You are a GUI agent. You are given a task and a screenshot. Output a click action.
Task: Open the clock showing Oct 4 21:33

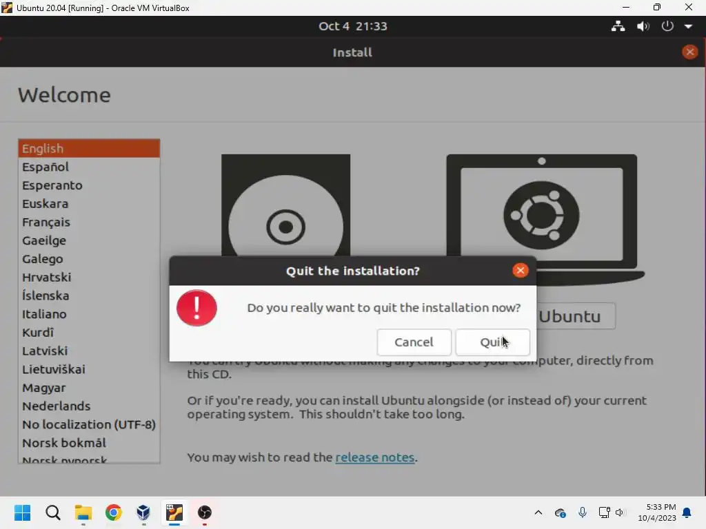[352, 26]
